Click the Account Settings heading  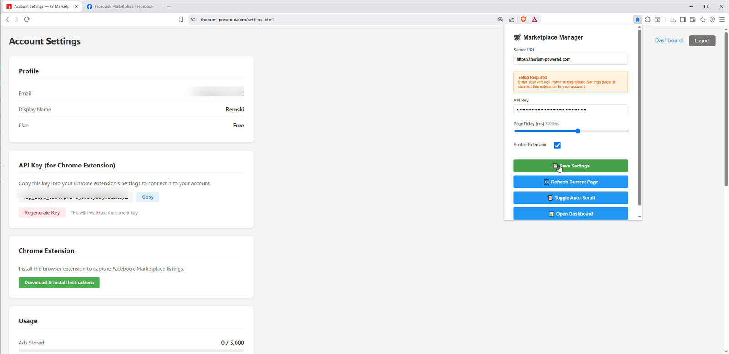[x=45, y=41]
